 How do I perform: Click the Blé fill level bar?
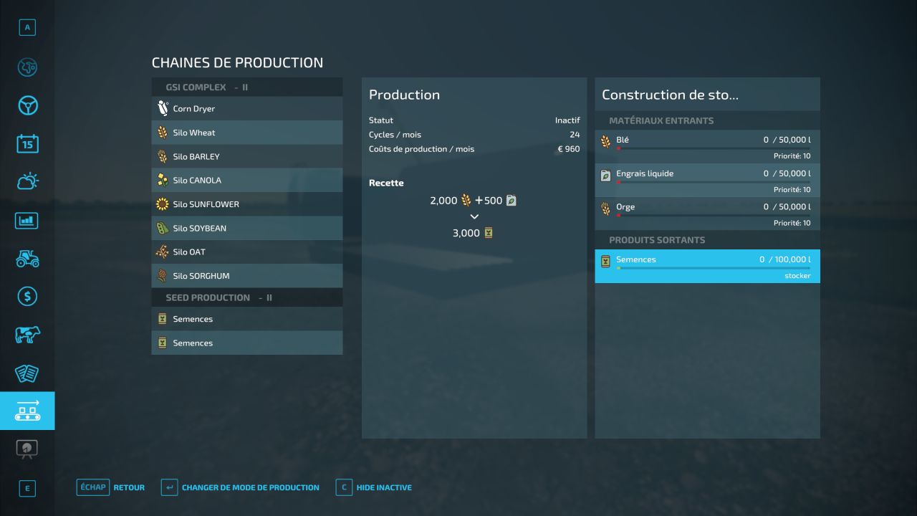(x=714, y=148)
